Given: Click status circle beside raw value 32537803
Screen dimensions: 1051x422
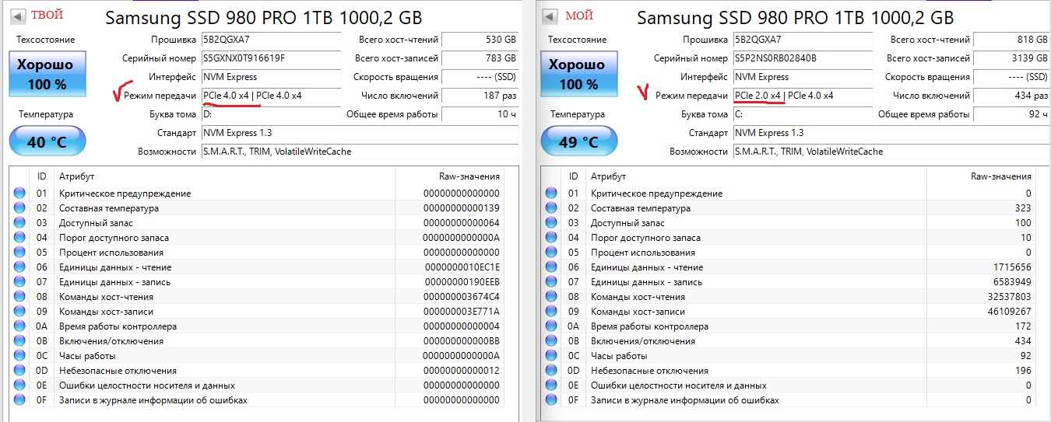Looking at the screenshot, I should click(551, 297).
